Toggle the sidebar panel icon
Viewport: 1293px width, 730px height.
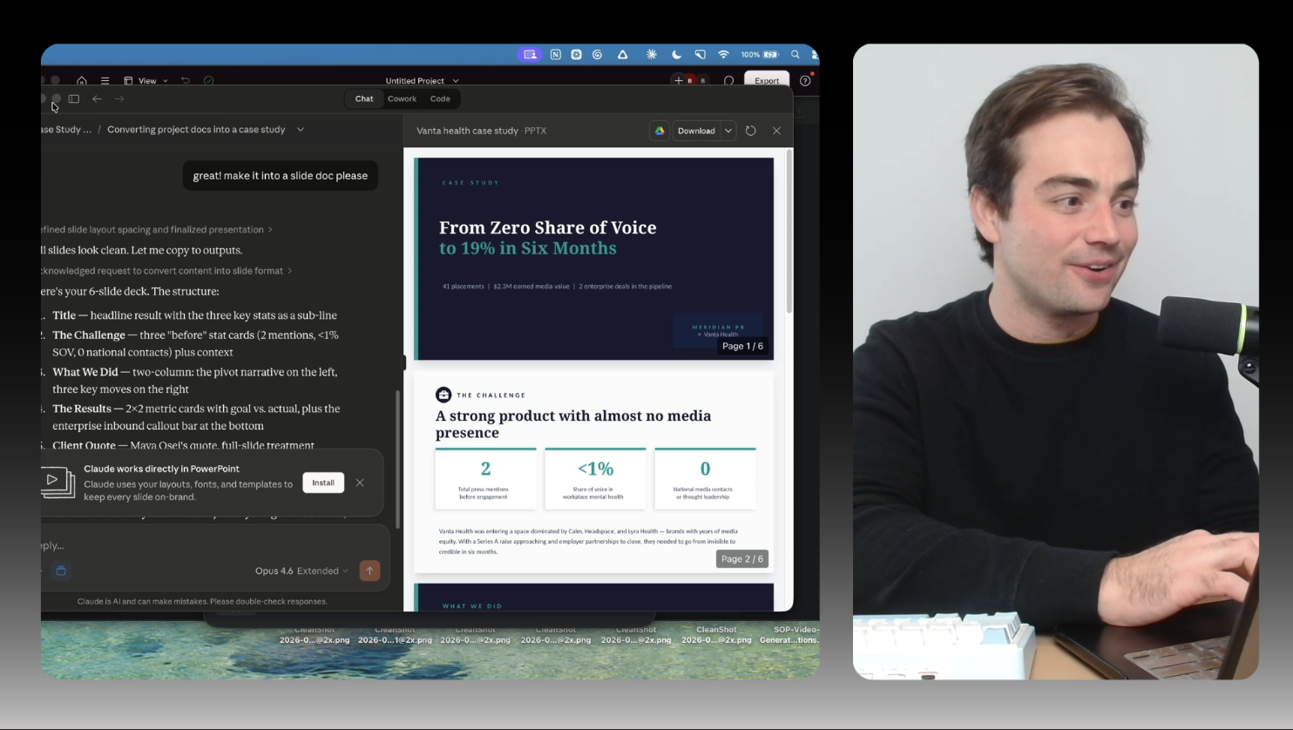click(x=74, y=98)
